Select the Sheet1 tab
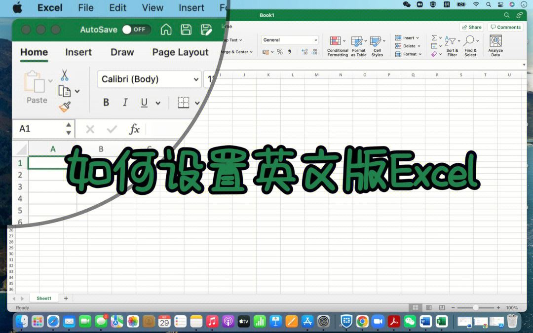 [x=44, y=298]
